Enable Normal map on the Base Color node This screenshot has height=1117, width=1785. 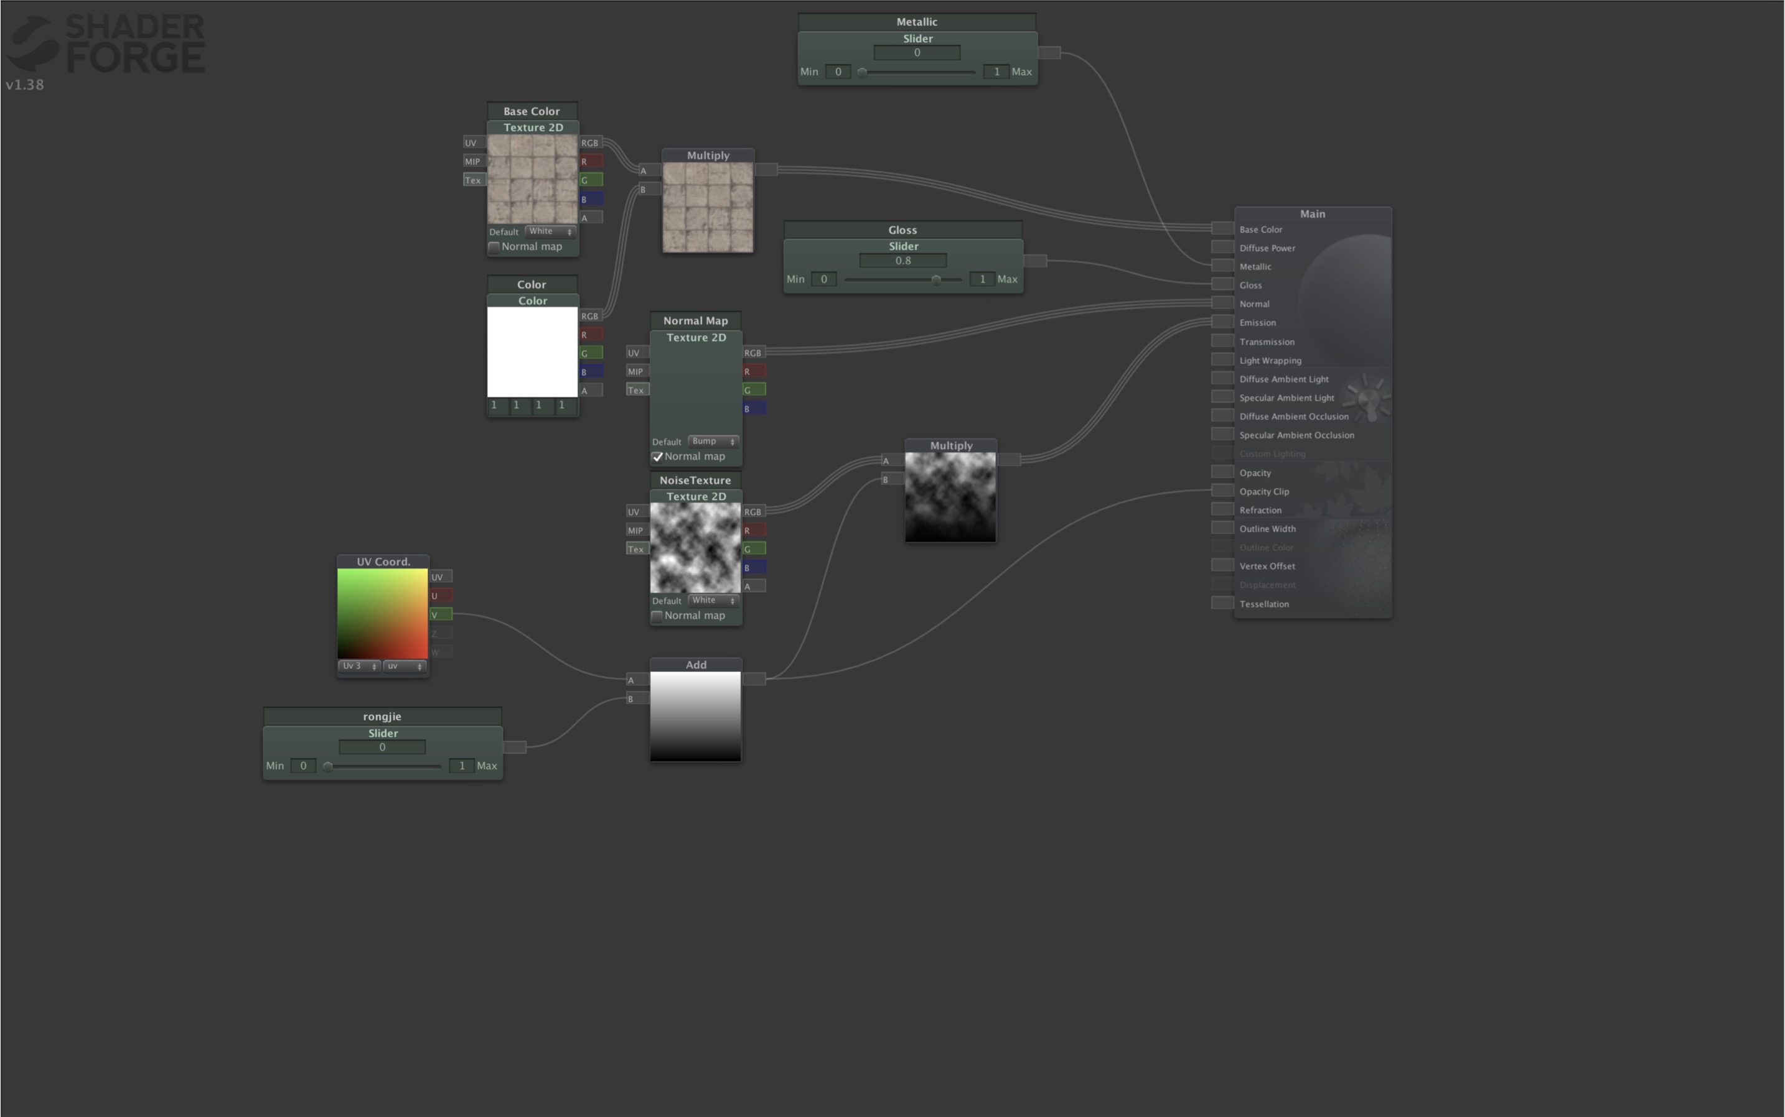click(494, 248)
